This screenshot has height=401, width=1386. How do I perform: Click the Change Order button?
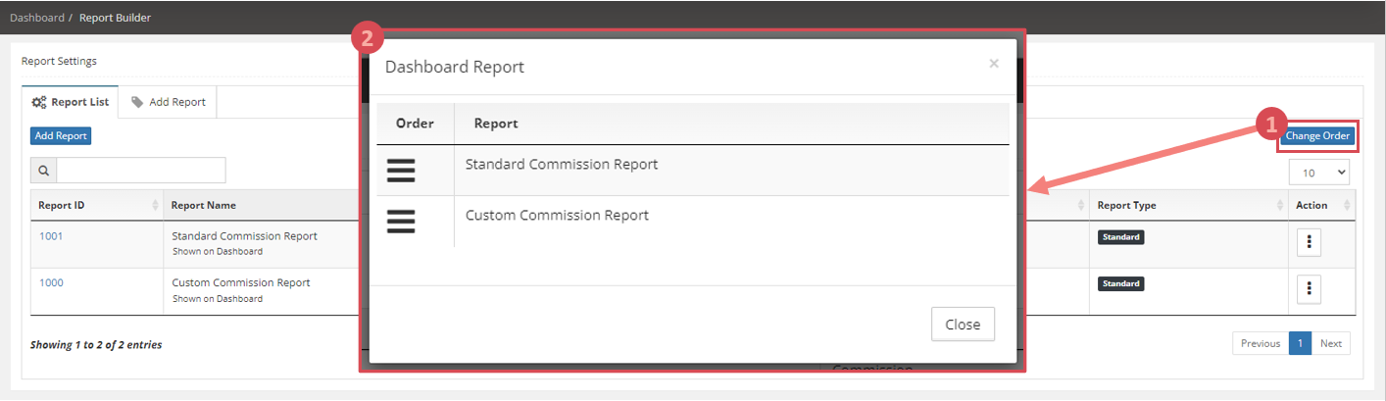click(x=1318, y=136)
